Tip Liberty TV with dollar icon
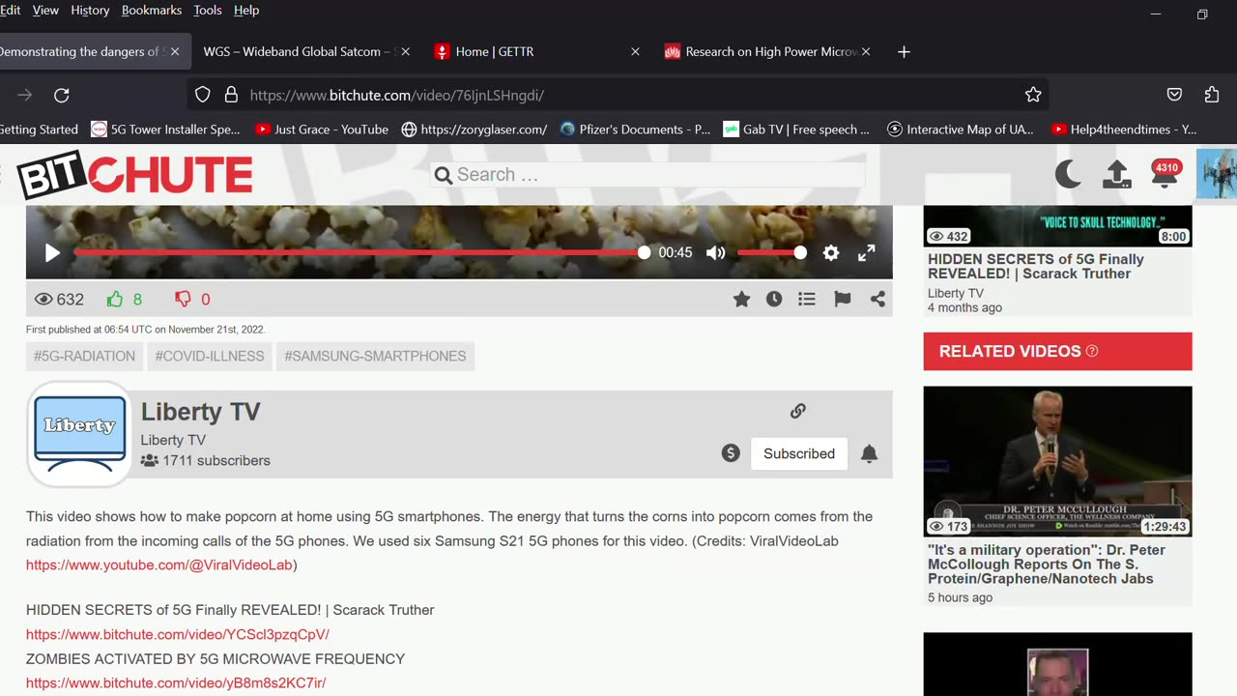Image resolution: width=1237 pixels, height=696 pixels. coord(731,453)
